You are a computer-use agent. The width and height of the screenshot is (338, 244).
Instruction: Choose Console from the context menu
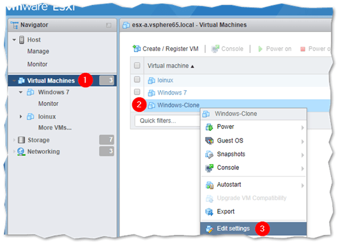tap(254, 168)
